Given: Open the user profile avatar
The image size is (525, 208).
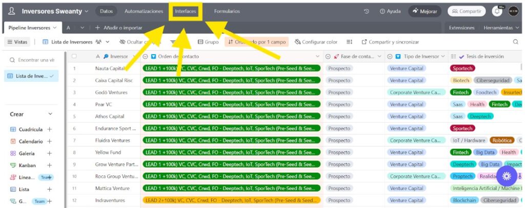Looking at the screenshot, I should click(x=513, y=11).
